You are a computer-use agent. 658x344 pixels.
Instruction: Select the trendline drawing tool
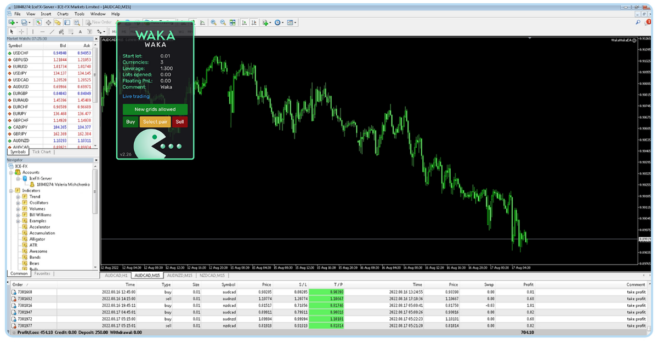click(51, 31)
